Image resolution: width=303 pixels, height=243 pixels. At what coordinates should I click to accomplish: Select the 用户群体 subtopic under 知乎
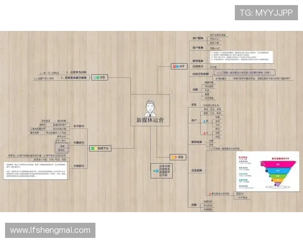coord(197,38)
